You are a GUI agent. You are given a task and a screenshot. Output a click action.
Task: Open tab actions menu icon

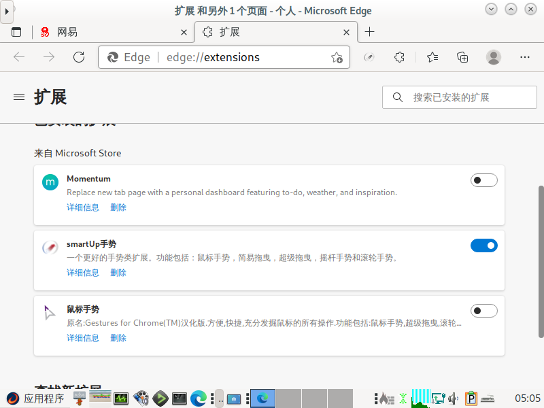tap(16, 32)
